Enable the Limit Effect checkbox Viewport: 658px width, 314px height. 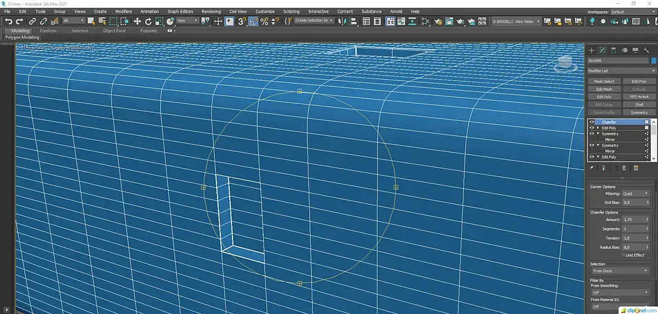[623, 255]
